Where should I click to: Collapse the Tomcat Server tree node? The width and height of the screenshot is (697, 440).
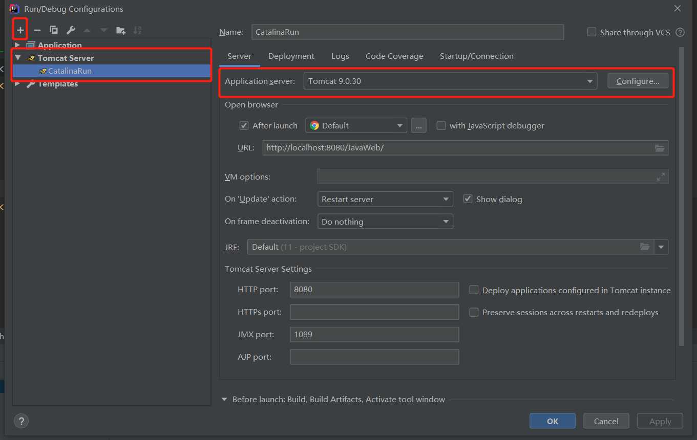[18, 58]
